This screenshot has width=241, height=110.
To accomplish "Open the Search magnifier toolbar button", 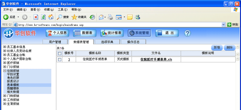I will (x=63, y=17).
